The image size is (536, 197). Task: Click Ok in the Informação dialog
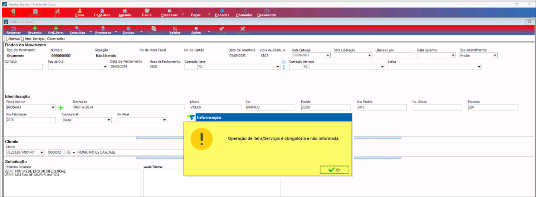(334, 170)
